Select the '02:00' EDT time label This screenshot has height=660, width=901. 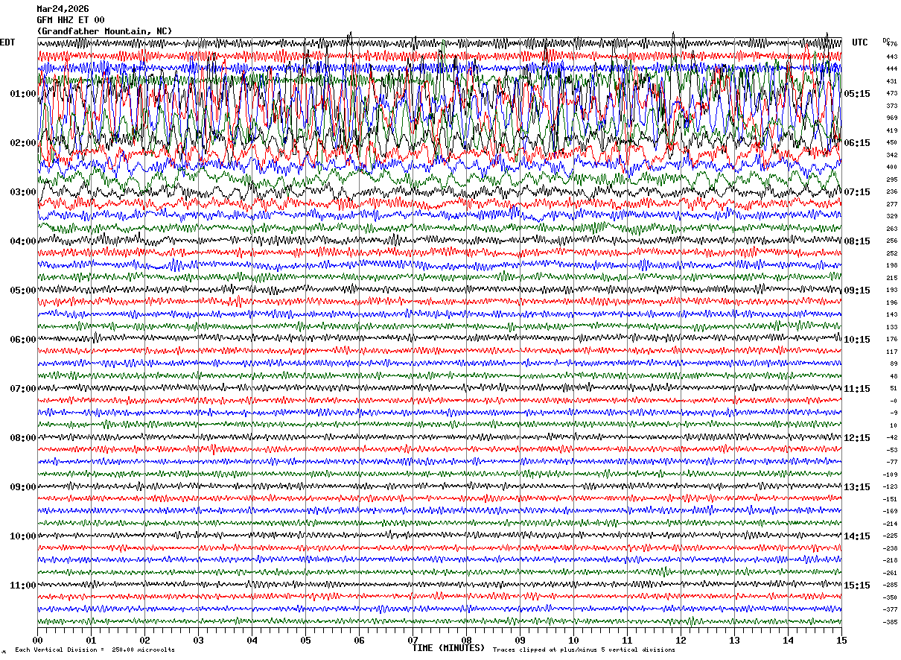pos(23,143)
